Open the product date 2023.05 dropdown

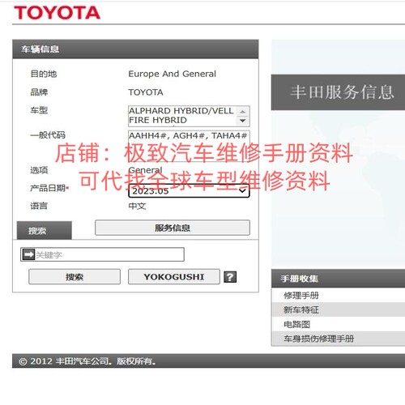coord(189,190)
